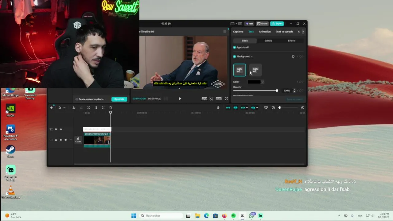Image resolution: width=393 pixels, height=221 pixels.
Task: Lock the text caption track
Action: (56, 129)
